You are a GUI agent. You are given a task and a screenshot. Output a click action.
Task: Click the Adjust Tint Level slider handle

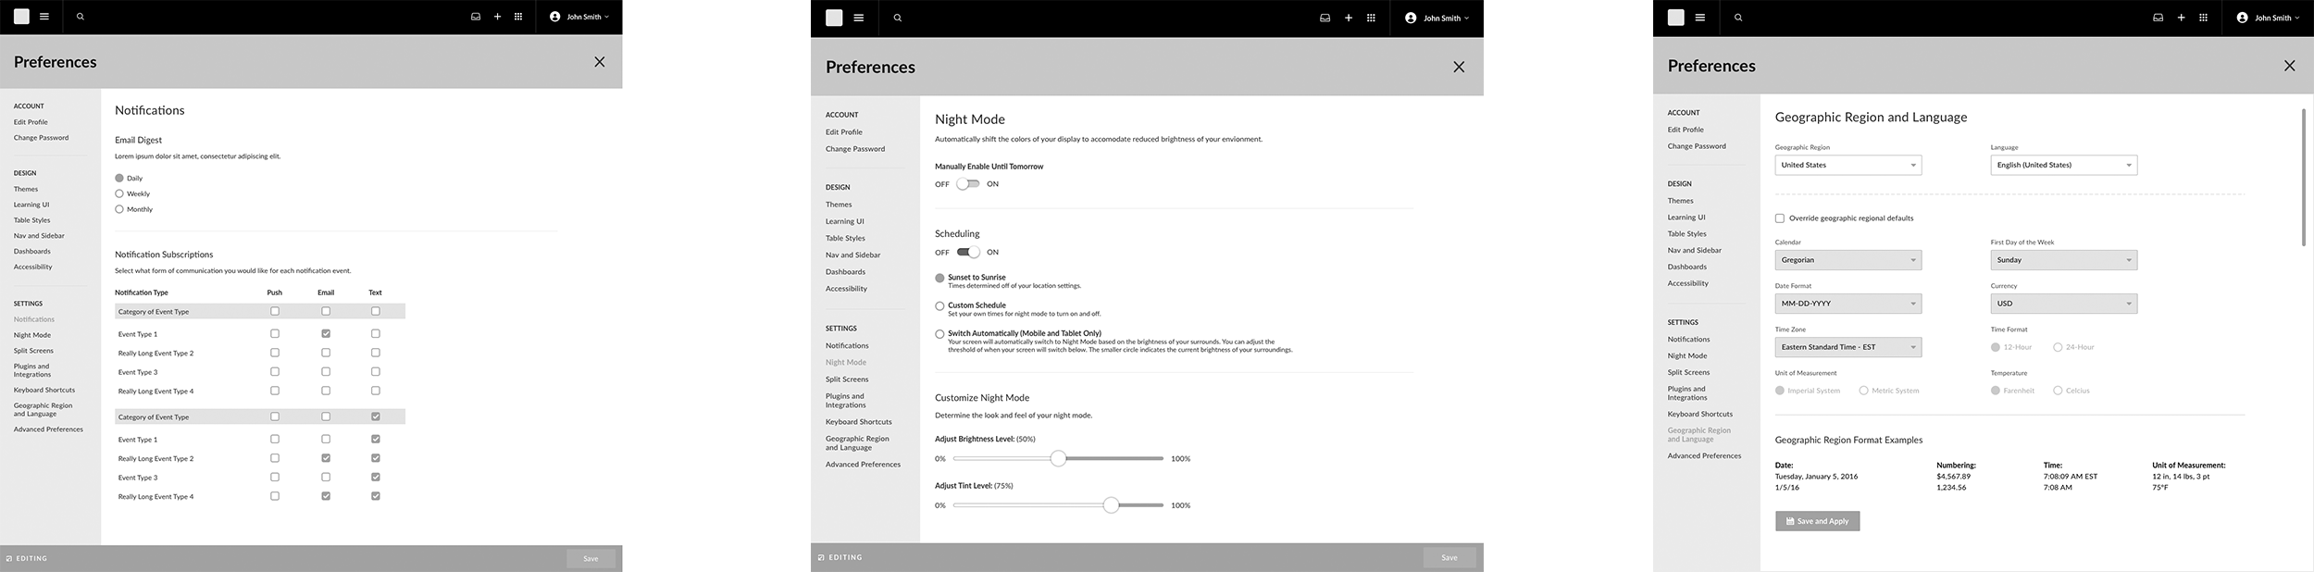[1111, 504]
